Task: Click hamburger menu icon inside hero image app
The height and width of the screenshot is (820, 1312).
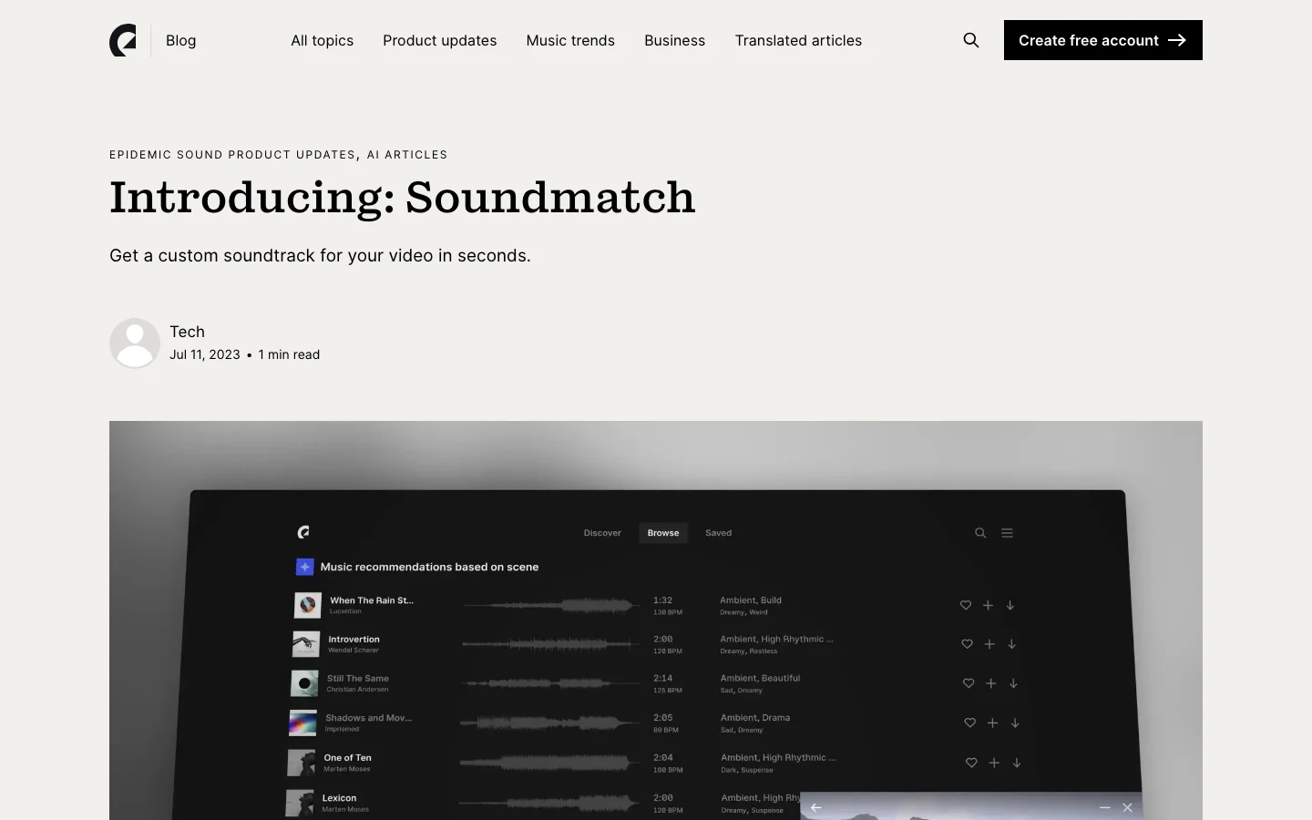Action: coord(1007,533)
